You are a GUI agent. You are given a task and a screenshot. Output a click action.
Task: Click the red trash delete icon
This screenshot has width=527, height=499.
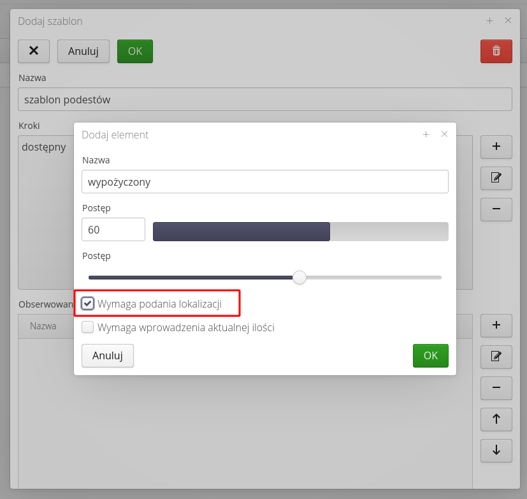[x=496, y=51]
